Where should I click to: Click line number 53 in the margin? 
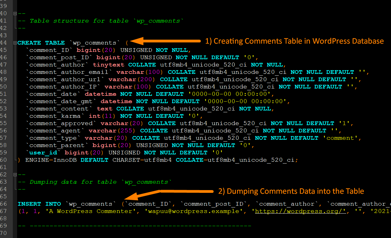(3, 109)
